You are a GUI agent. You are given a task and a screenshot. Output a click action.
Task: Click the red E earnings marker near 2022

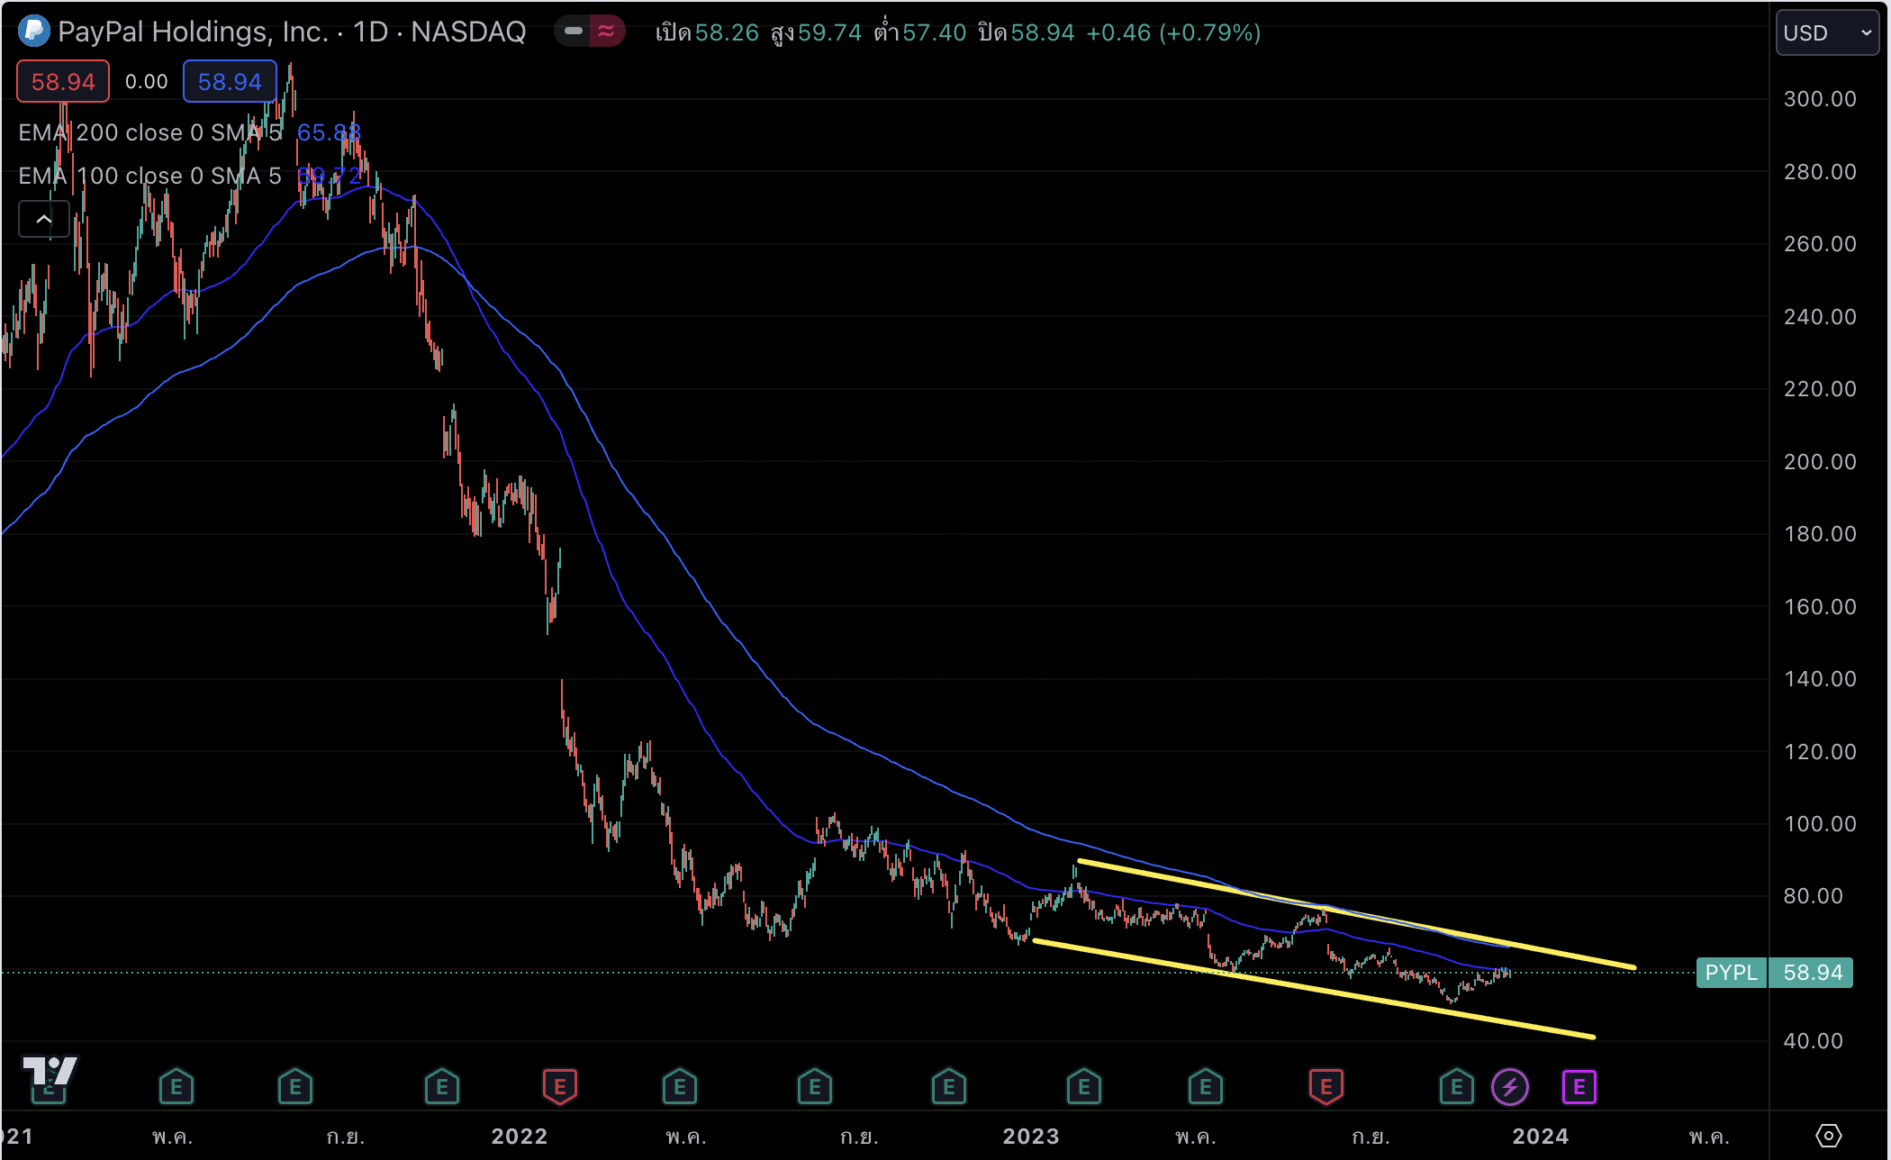[560, 1087]
